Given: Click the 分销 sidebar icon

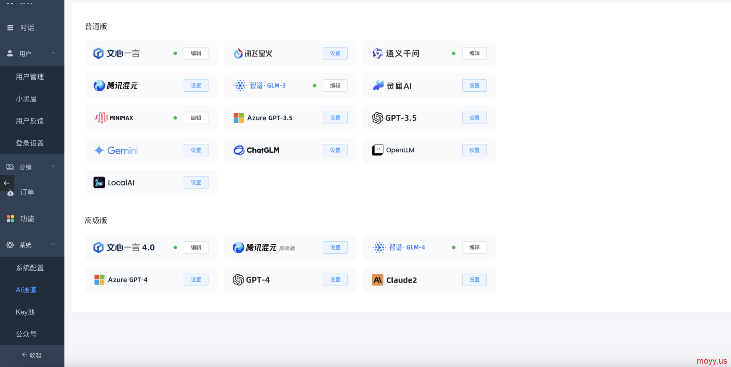Looking at the screenshot, I should [x=10, y=167].
